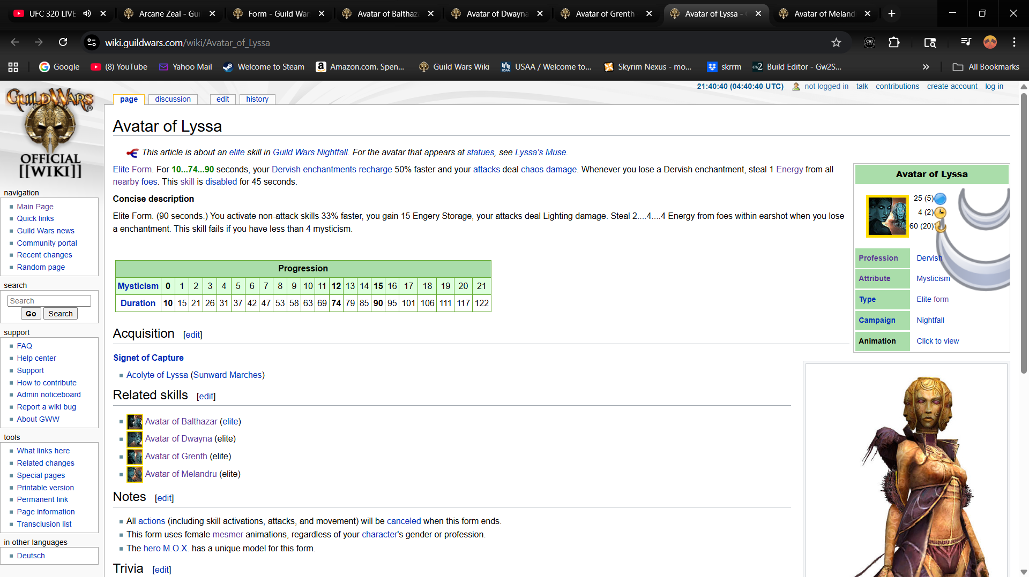Click the page vertical scrollbar thumb

pyautogui.click(x=1024, y=232)
